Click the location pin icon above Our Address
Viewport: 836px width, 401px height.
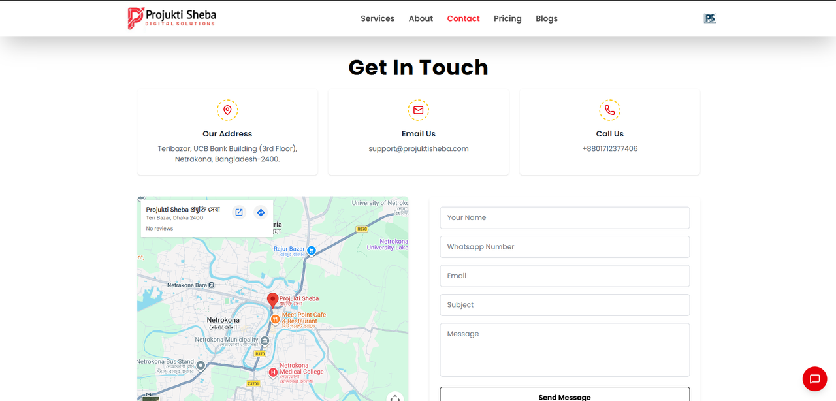coord(227,110)
